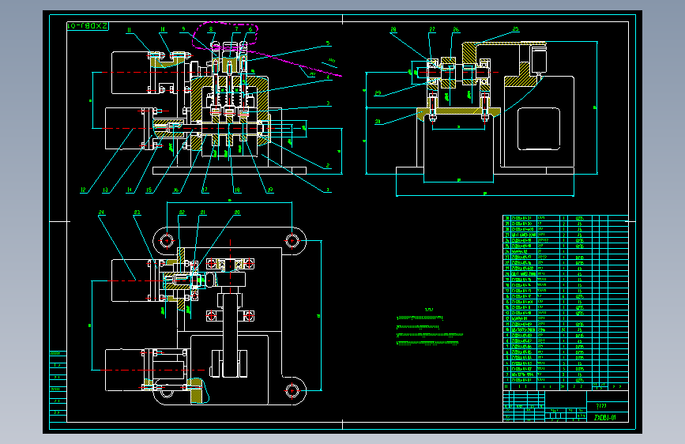
Task: Click part balloon number 6
Action: point(250,29)
